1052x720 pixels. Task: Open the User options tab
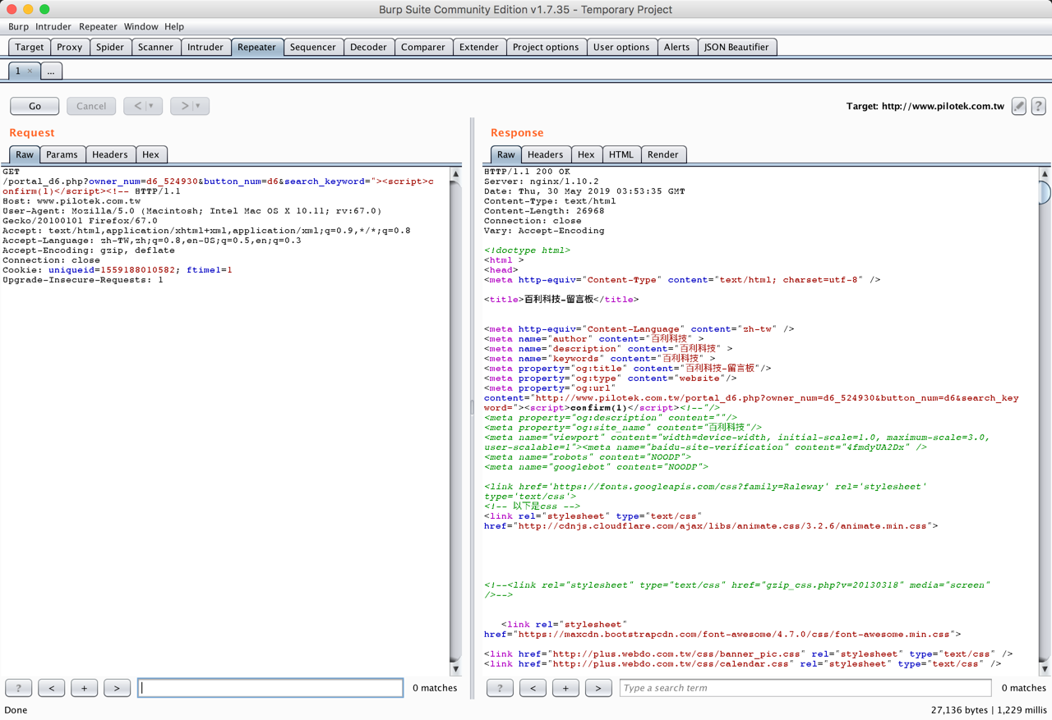621,47
